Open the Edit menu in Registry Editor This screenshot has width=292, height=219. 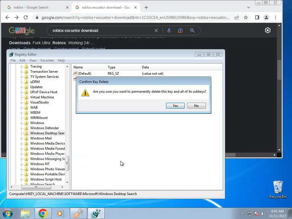point(22,60)
